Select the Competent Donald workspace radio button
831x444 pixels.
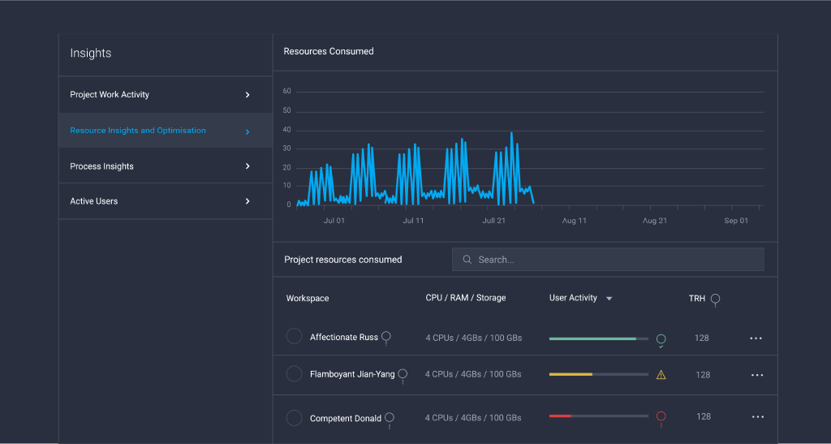point(295,418)
